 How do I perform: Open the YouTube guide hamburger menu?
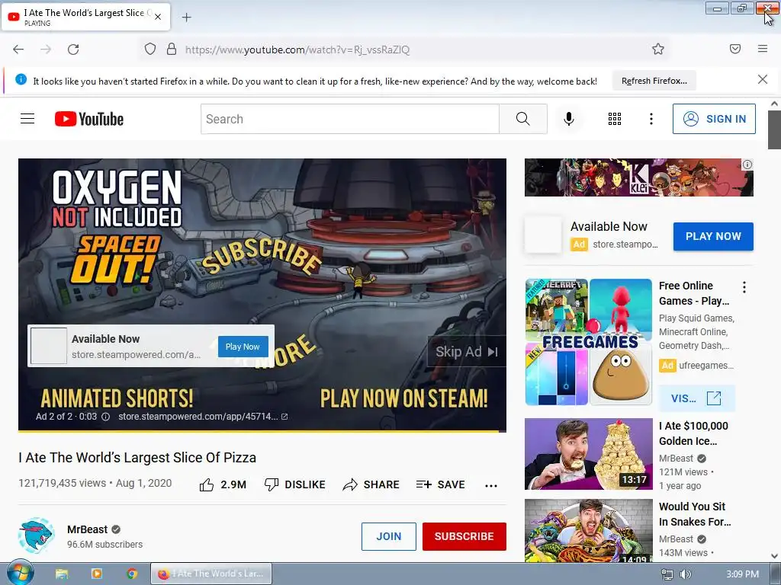tap(27, 119)
